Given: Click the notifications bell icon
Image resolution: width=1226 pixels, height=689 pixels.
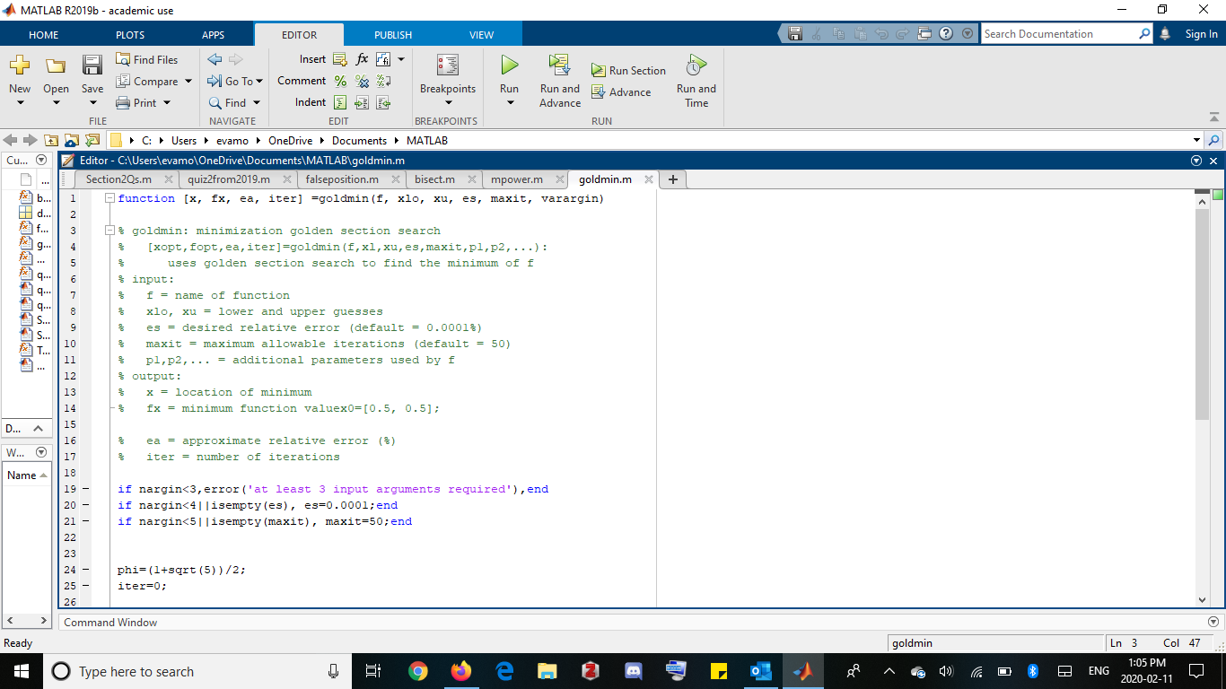Looking at the screenshot, I should coord(1166,33).
